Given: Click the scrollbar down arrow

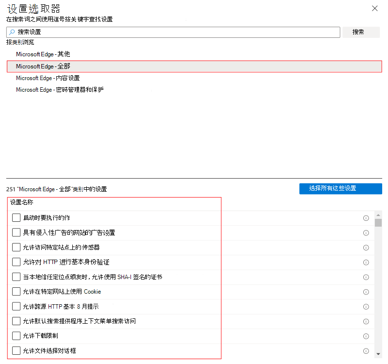Looking at the screenshot, I should pos(378,354).
